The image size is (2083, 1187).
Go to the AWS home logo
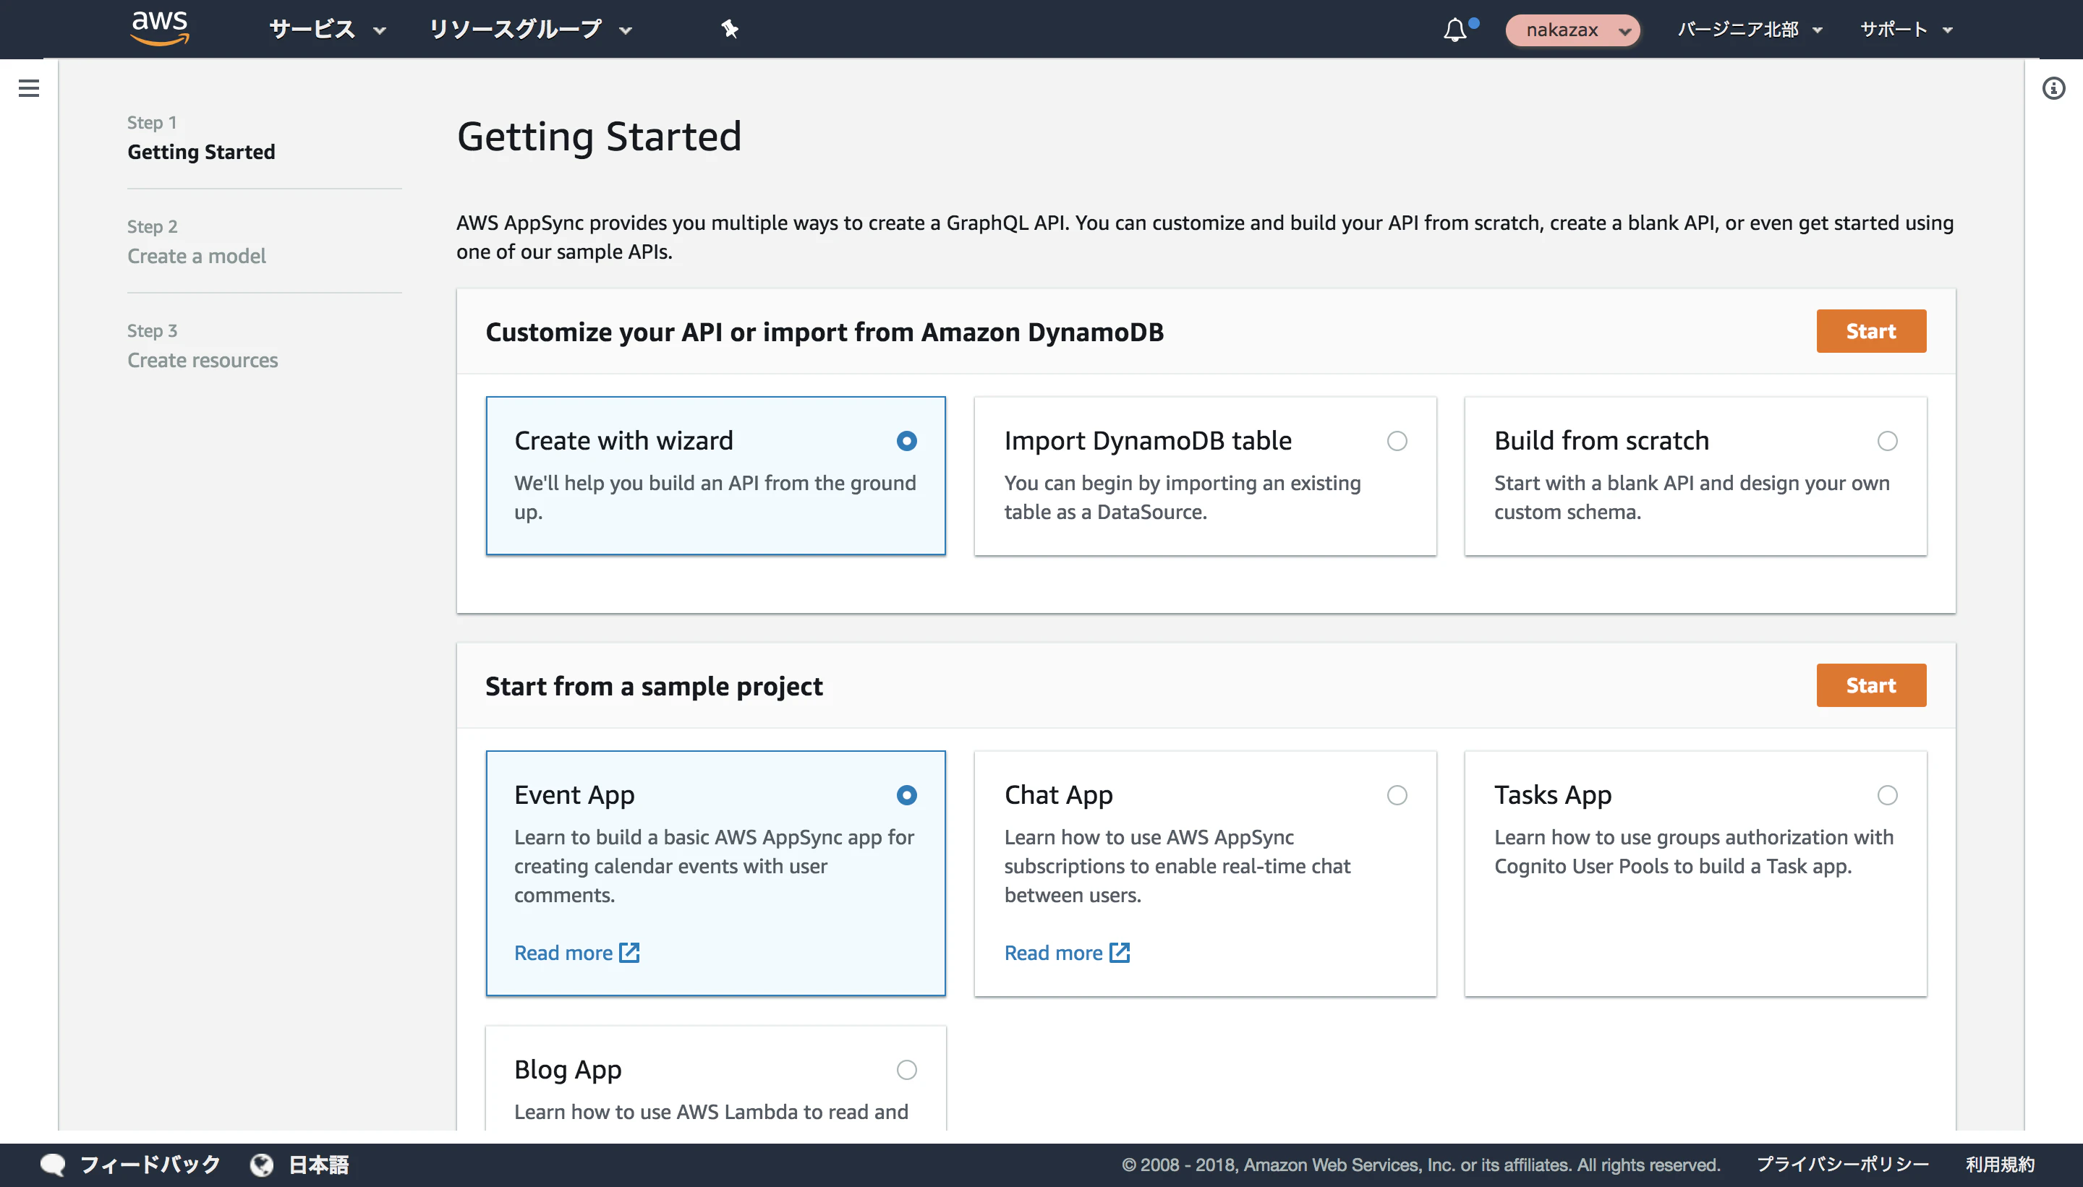tap(160, 28)
